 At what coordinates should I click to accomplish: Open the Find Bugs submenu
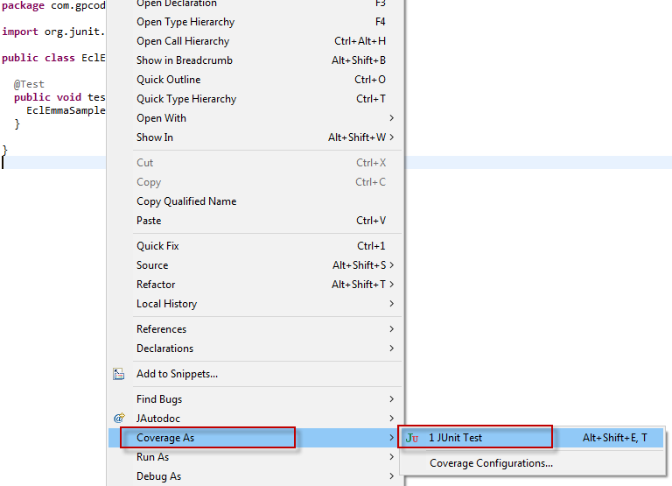pyautogui.click(x=159, y=399)
